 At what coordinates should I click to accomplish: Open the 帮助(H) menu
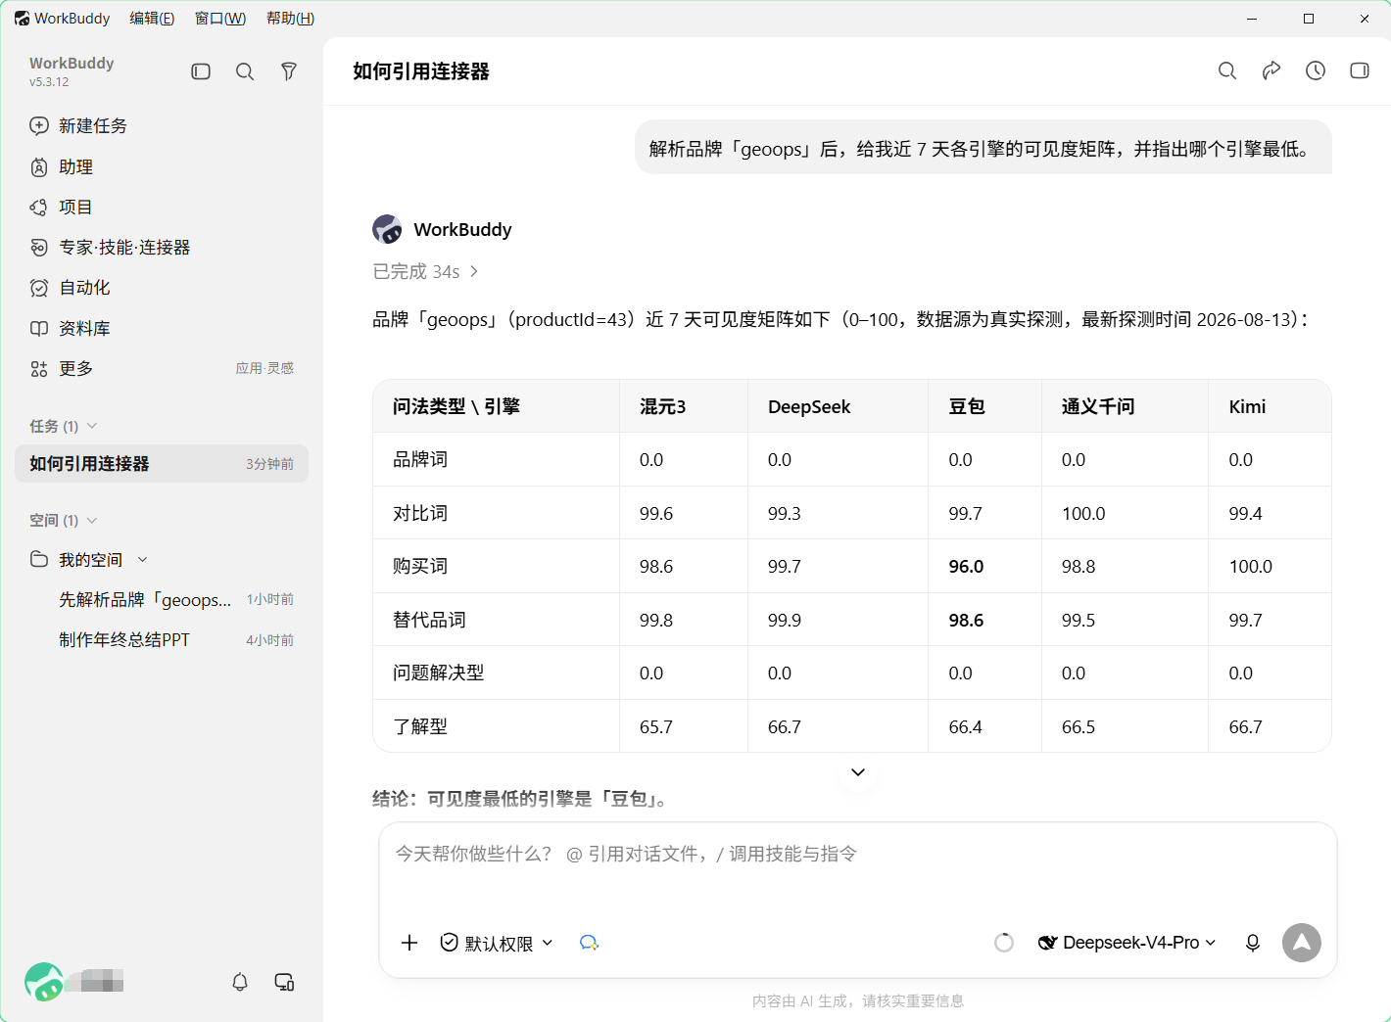click(290, 19)
